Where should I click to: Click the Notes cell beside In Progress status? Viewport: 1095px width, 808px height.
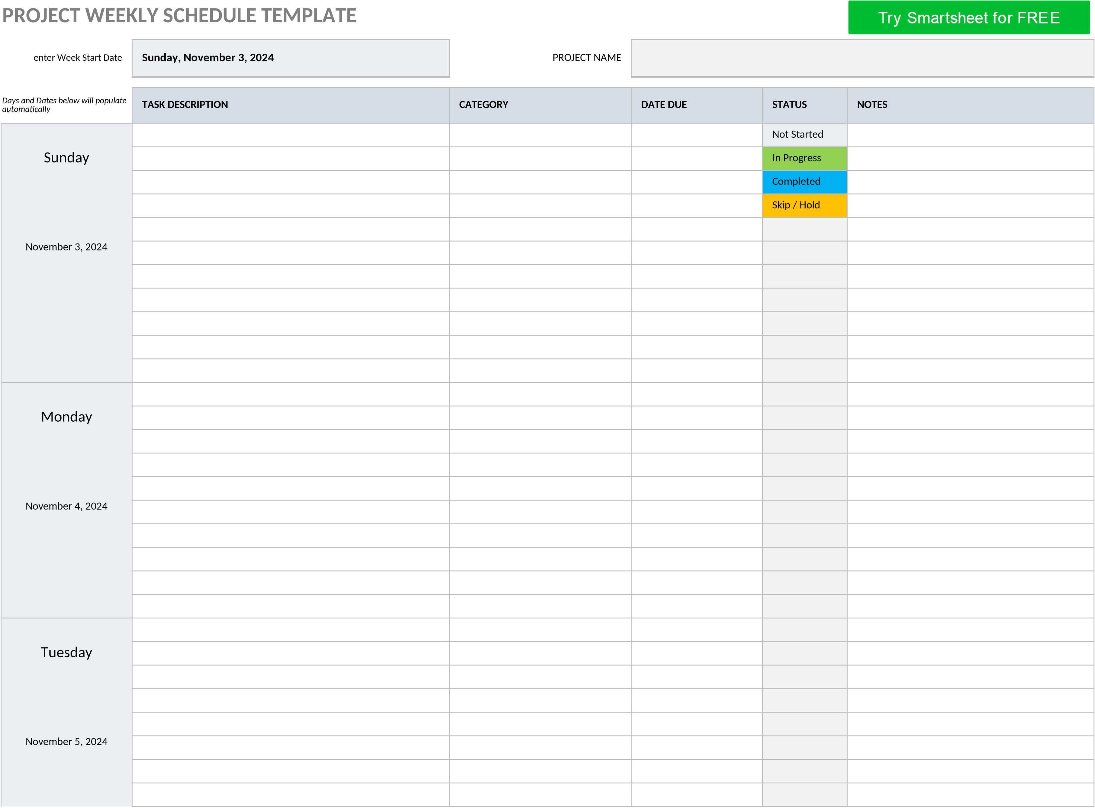click(970, 159)
